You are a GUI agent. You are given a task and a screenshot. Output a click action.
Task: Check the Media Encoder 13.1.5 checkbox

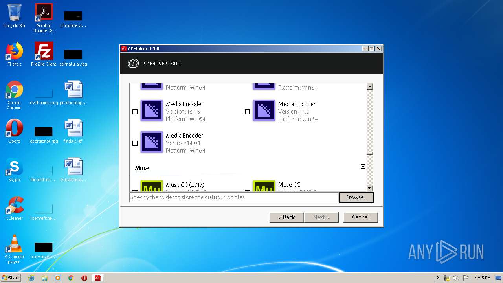pos(135,112)
